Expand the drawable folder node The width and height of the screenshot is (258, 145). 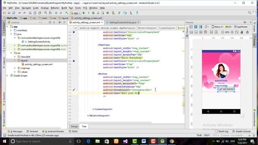pyautogui.click(x=15, y=57)
